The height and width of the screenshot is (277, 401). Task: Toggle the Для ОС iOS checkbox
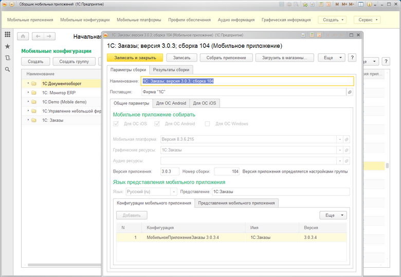[x=116, y=124]
